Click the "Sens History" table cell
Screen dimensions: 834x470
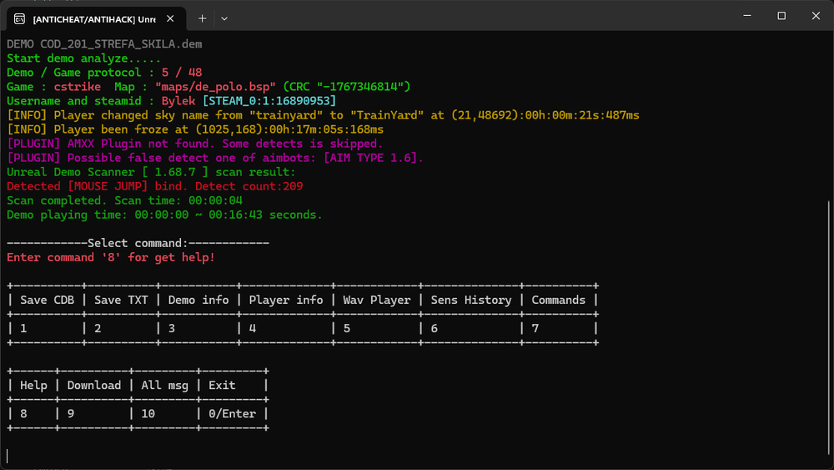(470, 301)
